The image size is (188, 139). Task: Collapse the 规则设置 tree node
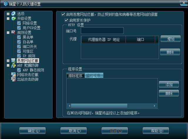8,32
